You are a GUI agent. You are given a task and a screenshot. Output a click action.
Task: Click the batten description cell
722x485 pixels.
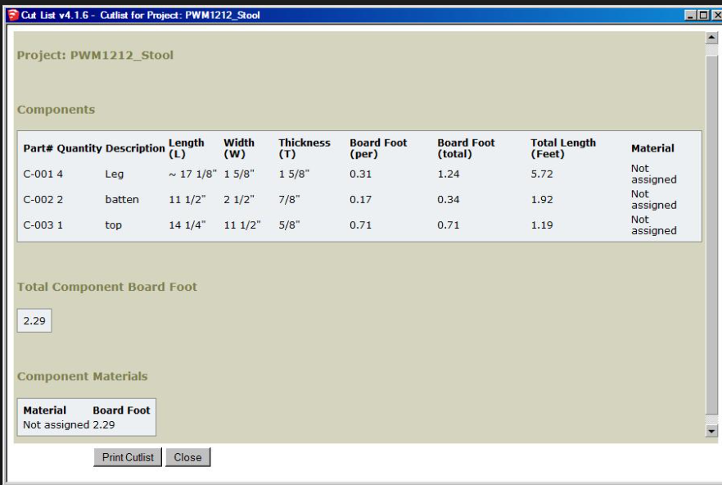coord(122,199)
